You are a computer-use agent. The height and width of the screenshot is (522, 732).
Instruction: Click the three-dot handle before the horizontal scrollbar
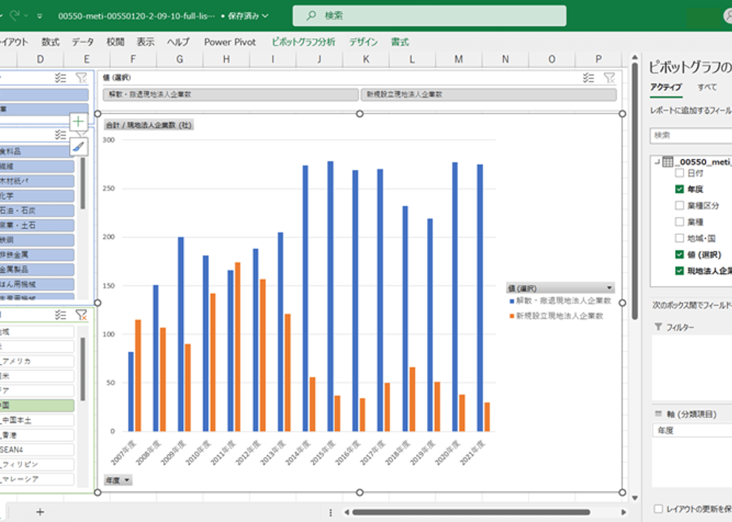tap(330, 513)
